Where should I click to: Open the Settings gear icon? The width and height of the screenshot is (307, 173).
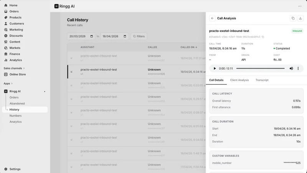point(6,169)
